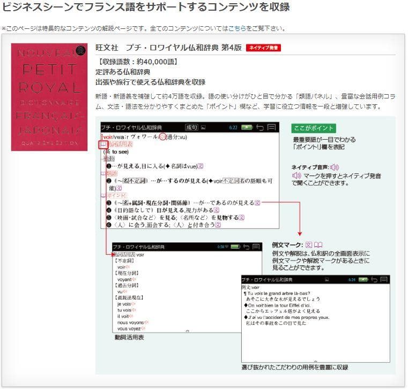The image size is (408, 389).
Task: Click the open-book icon beside 例文マーク
Action: point(318,245)
